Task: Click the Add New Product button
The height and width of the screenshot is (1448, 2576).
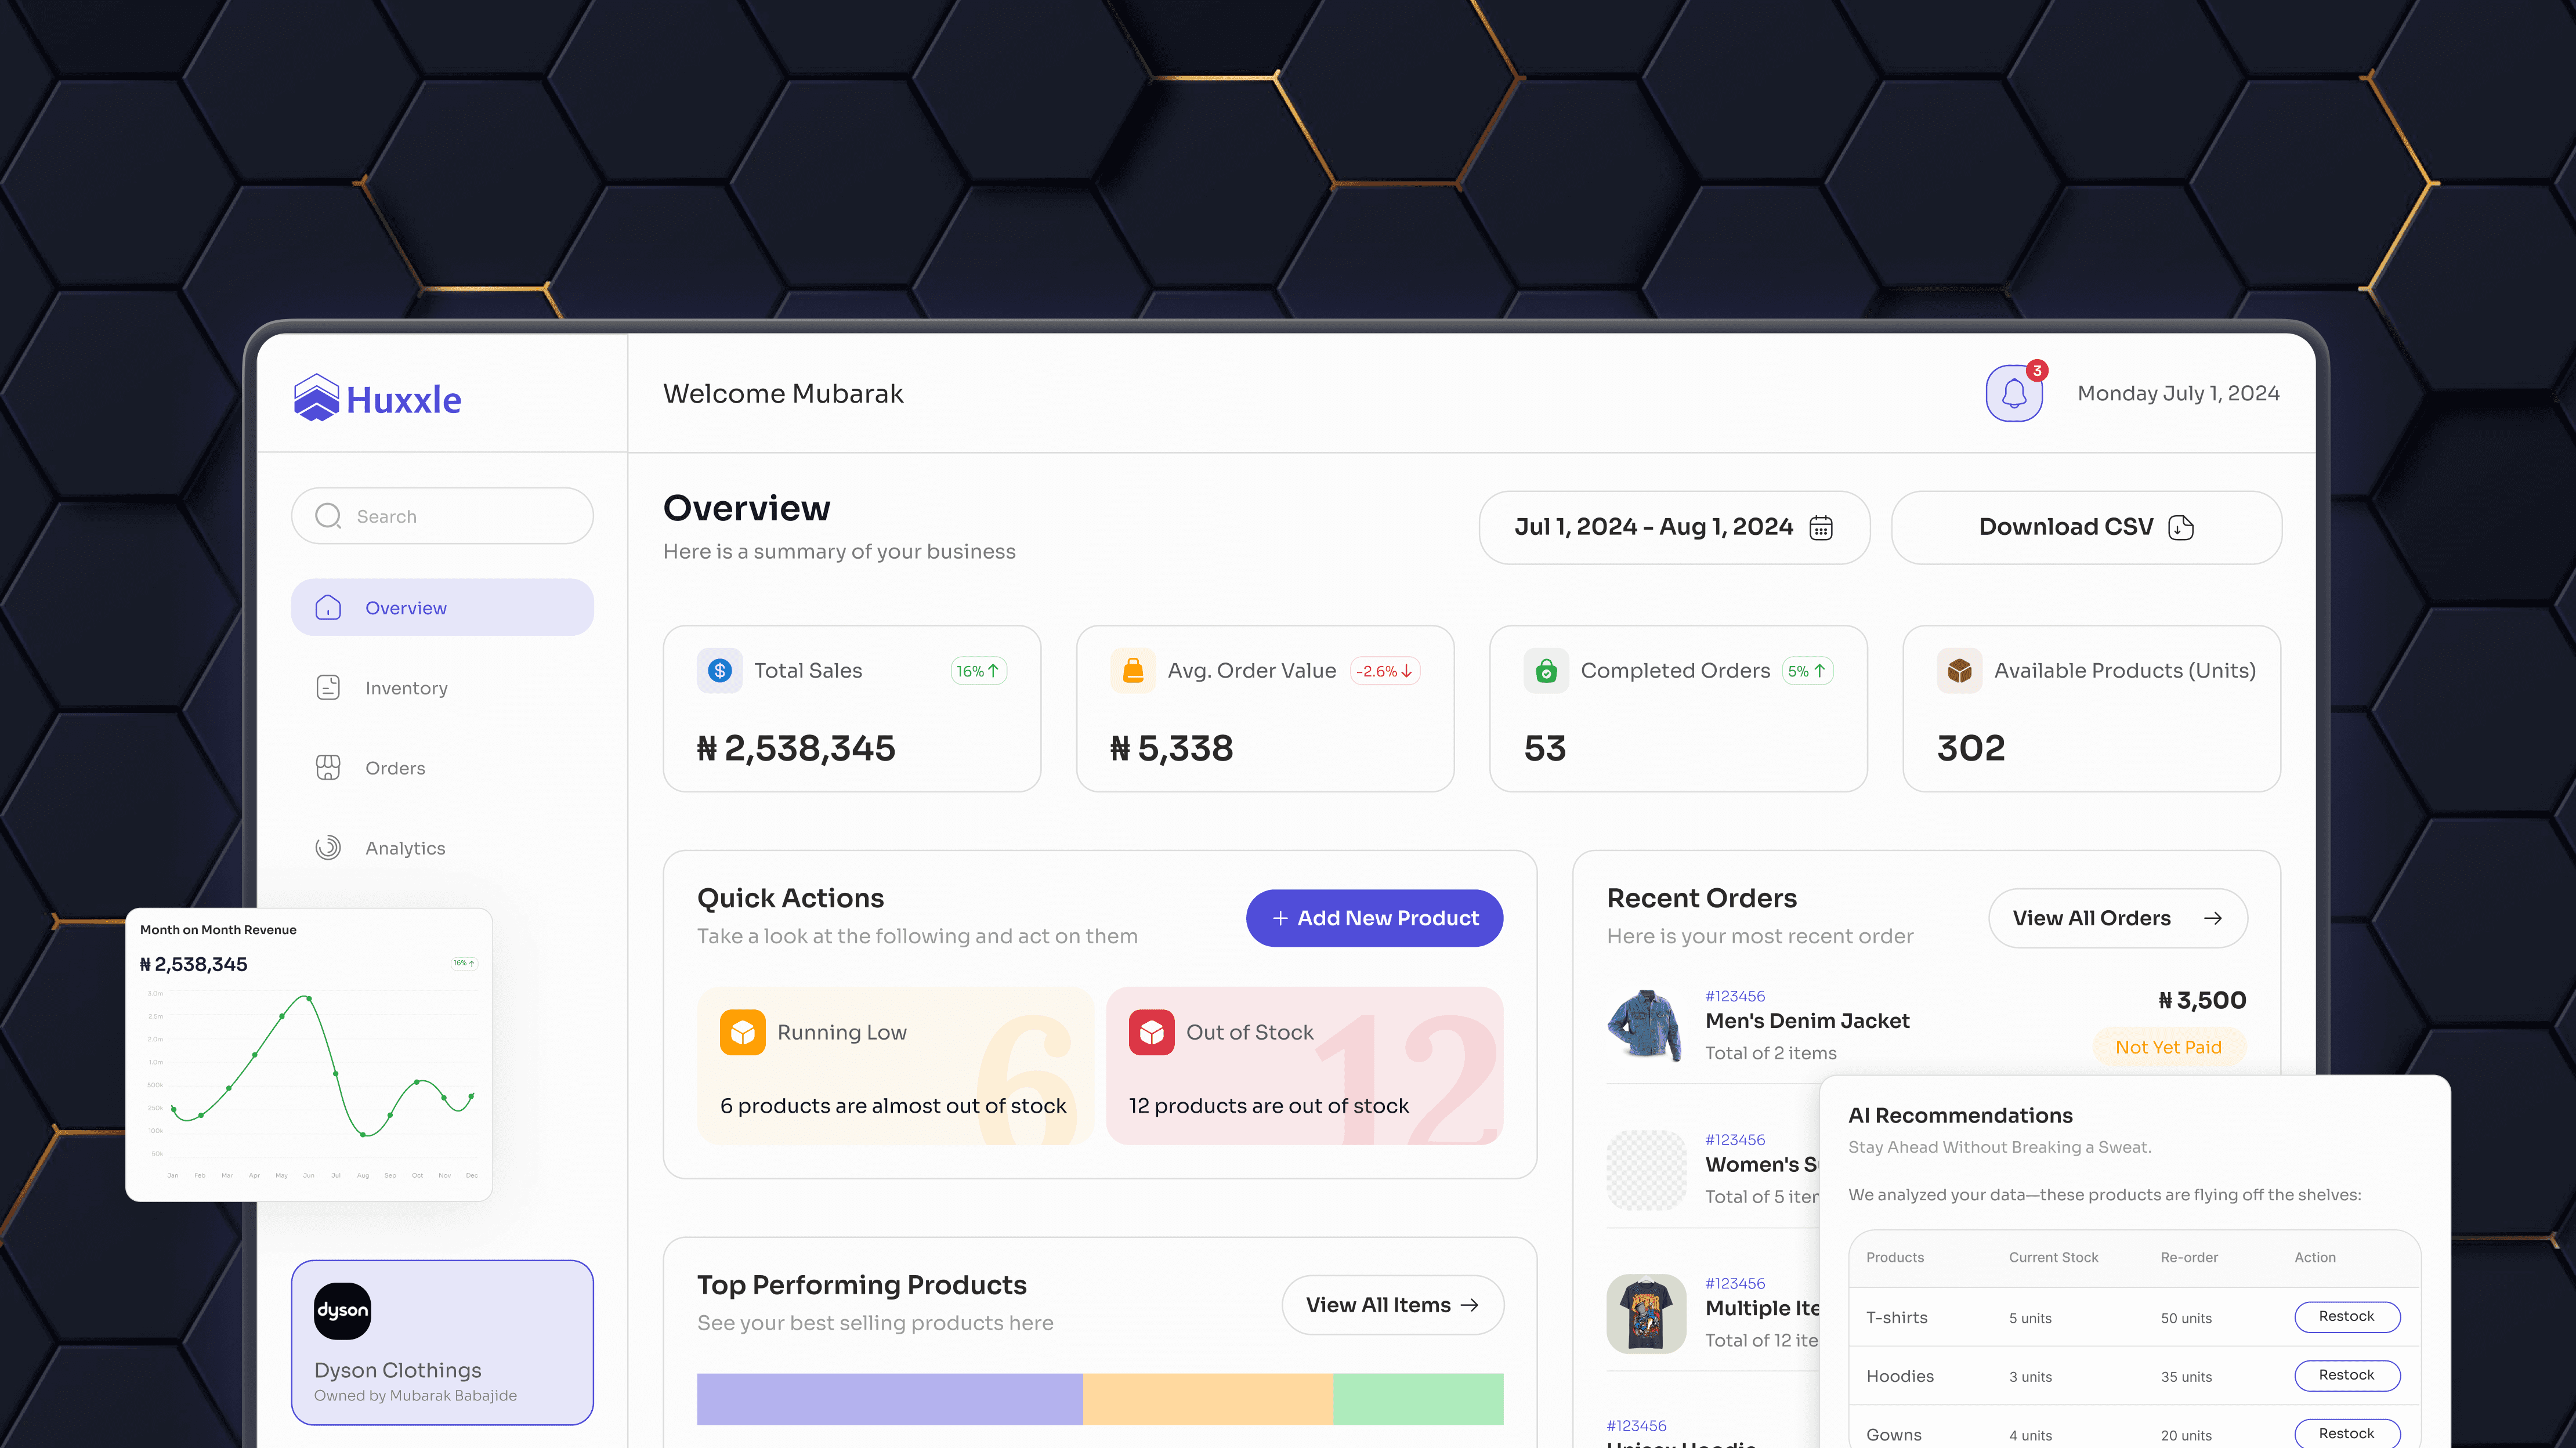Action: [1374, 918]
